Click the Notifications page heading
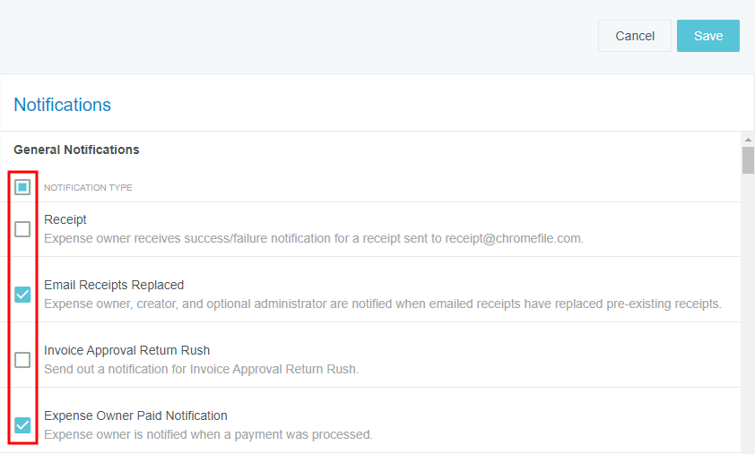This screenshot has height=454, width=755. (x=63, y=105)
